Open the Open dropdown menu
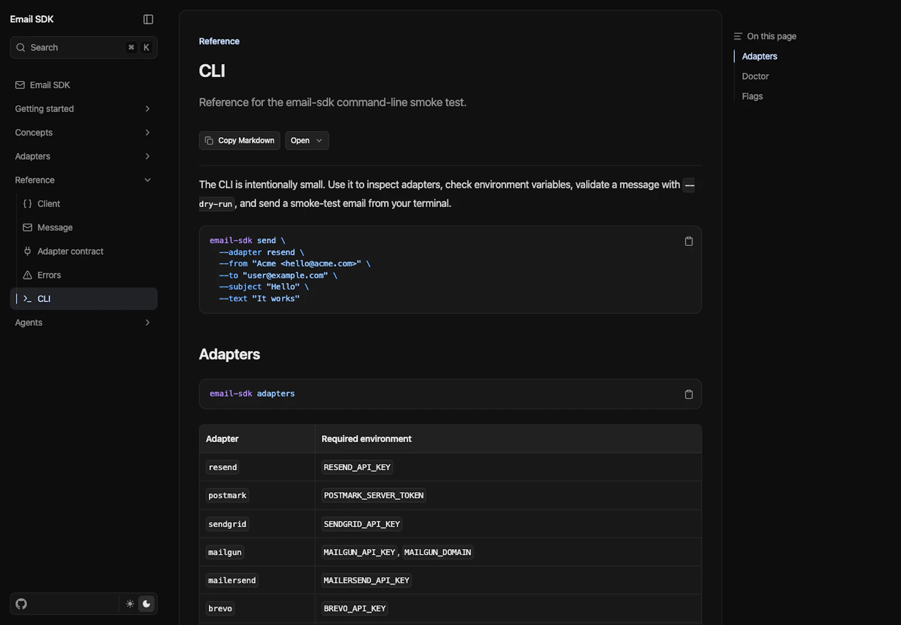 point(307,141)
